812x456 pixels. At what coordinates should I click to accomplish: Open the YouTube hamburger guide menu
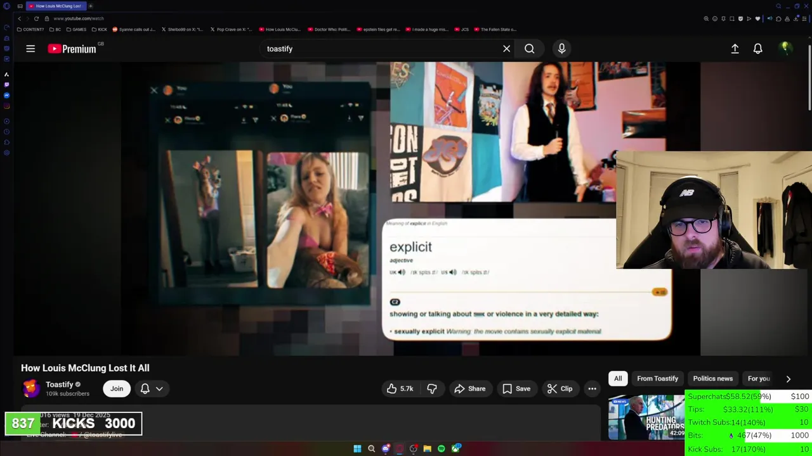coord(30,48)
